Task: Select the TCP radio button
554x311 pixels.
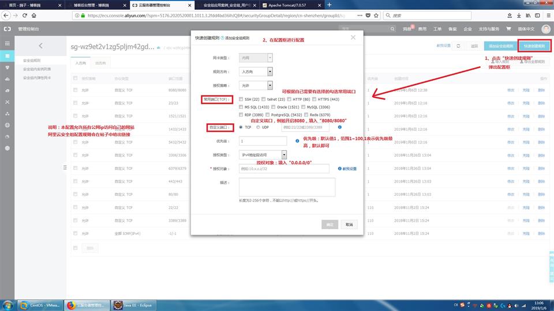Action: pyautogui.click(x=241, y=127)
